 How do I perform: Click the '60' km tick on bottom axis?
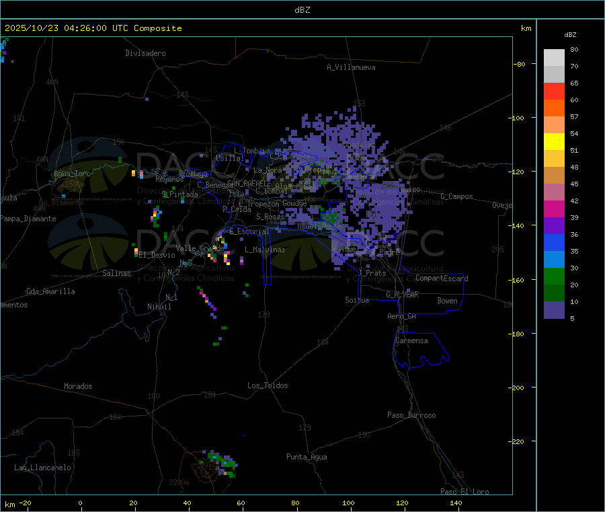241,503
